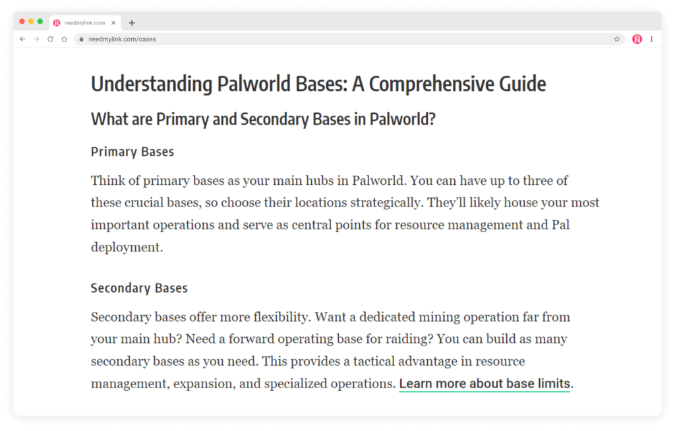Open the home page icon
Viewport: 675px width, 431px height.
pyautogui.click(x=64, y=39)
